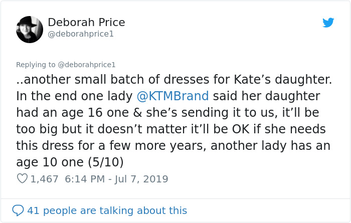Click the display name Deborah Price
Image resolution: width=351 pixels, height=223 pixels.
86,23
